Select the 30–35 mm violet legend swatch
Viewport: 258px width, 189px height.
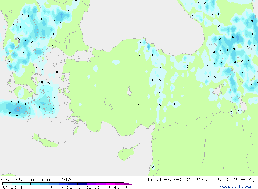pos(92,184)
